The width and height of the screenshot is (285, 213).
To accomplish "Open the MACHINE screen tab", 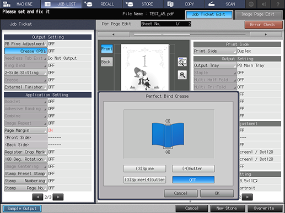I will pos(20,4).
